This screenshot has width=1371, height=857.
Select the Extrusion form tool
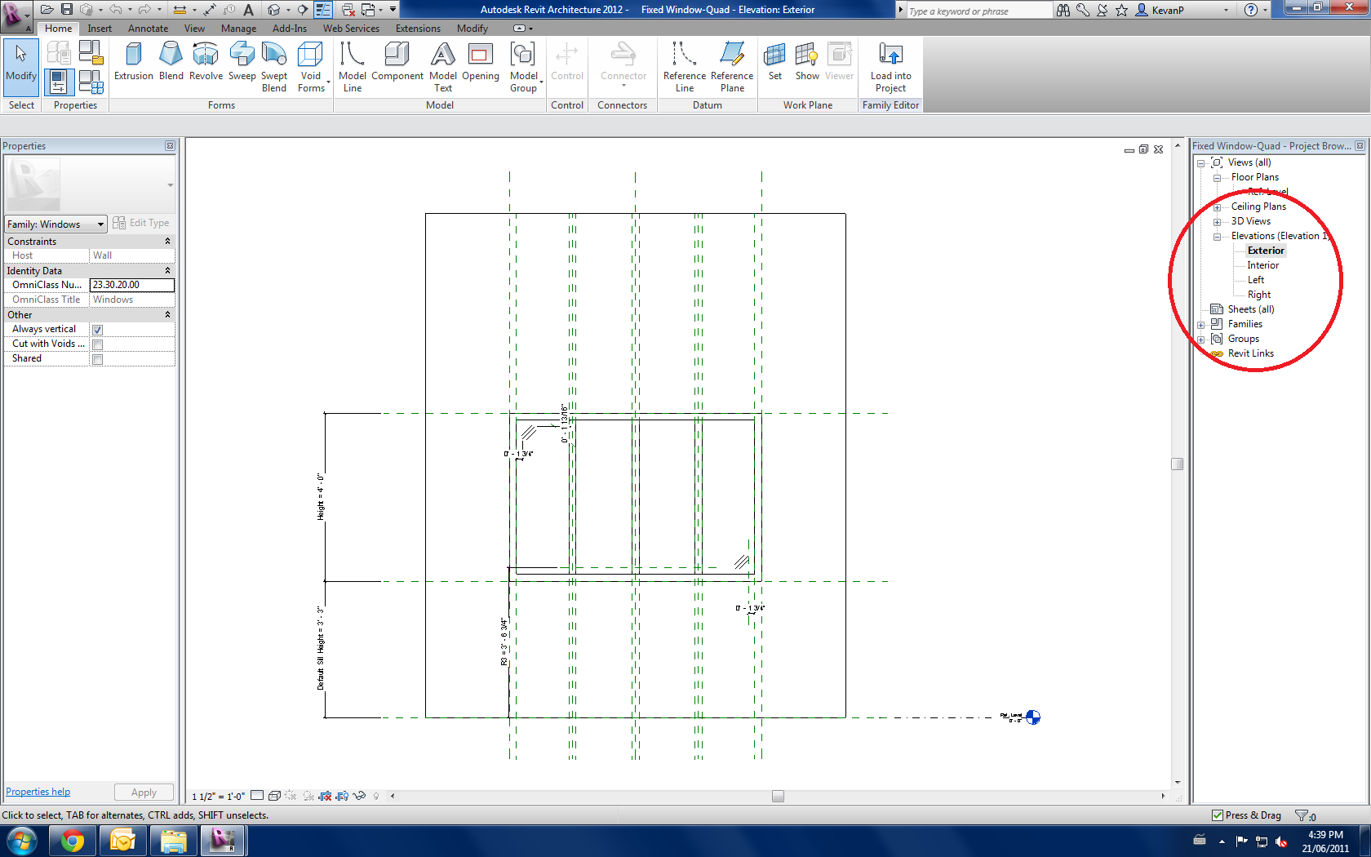pyautogui.click(x=134, y=62)
